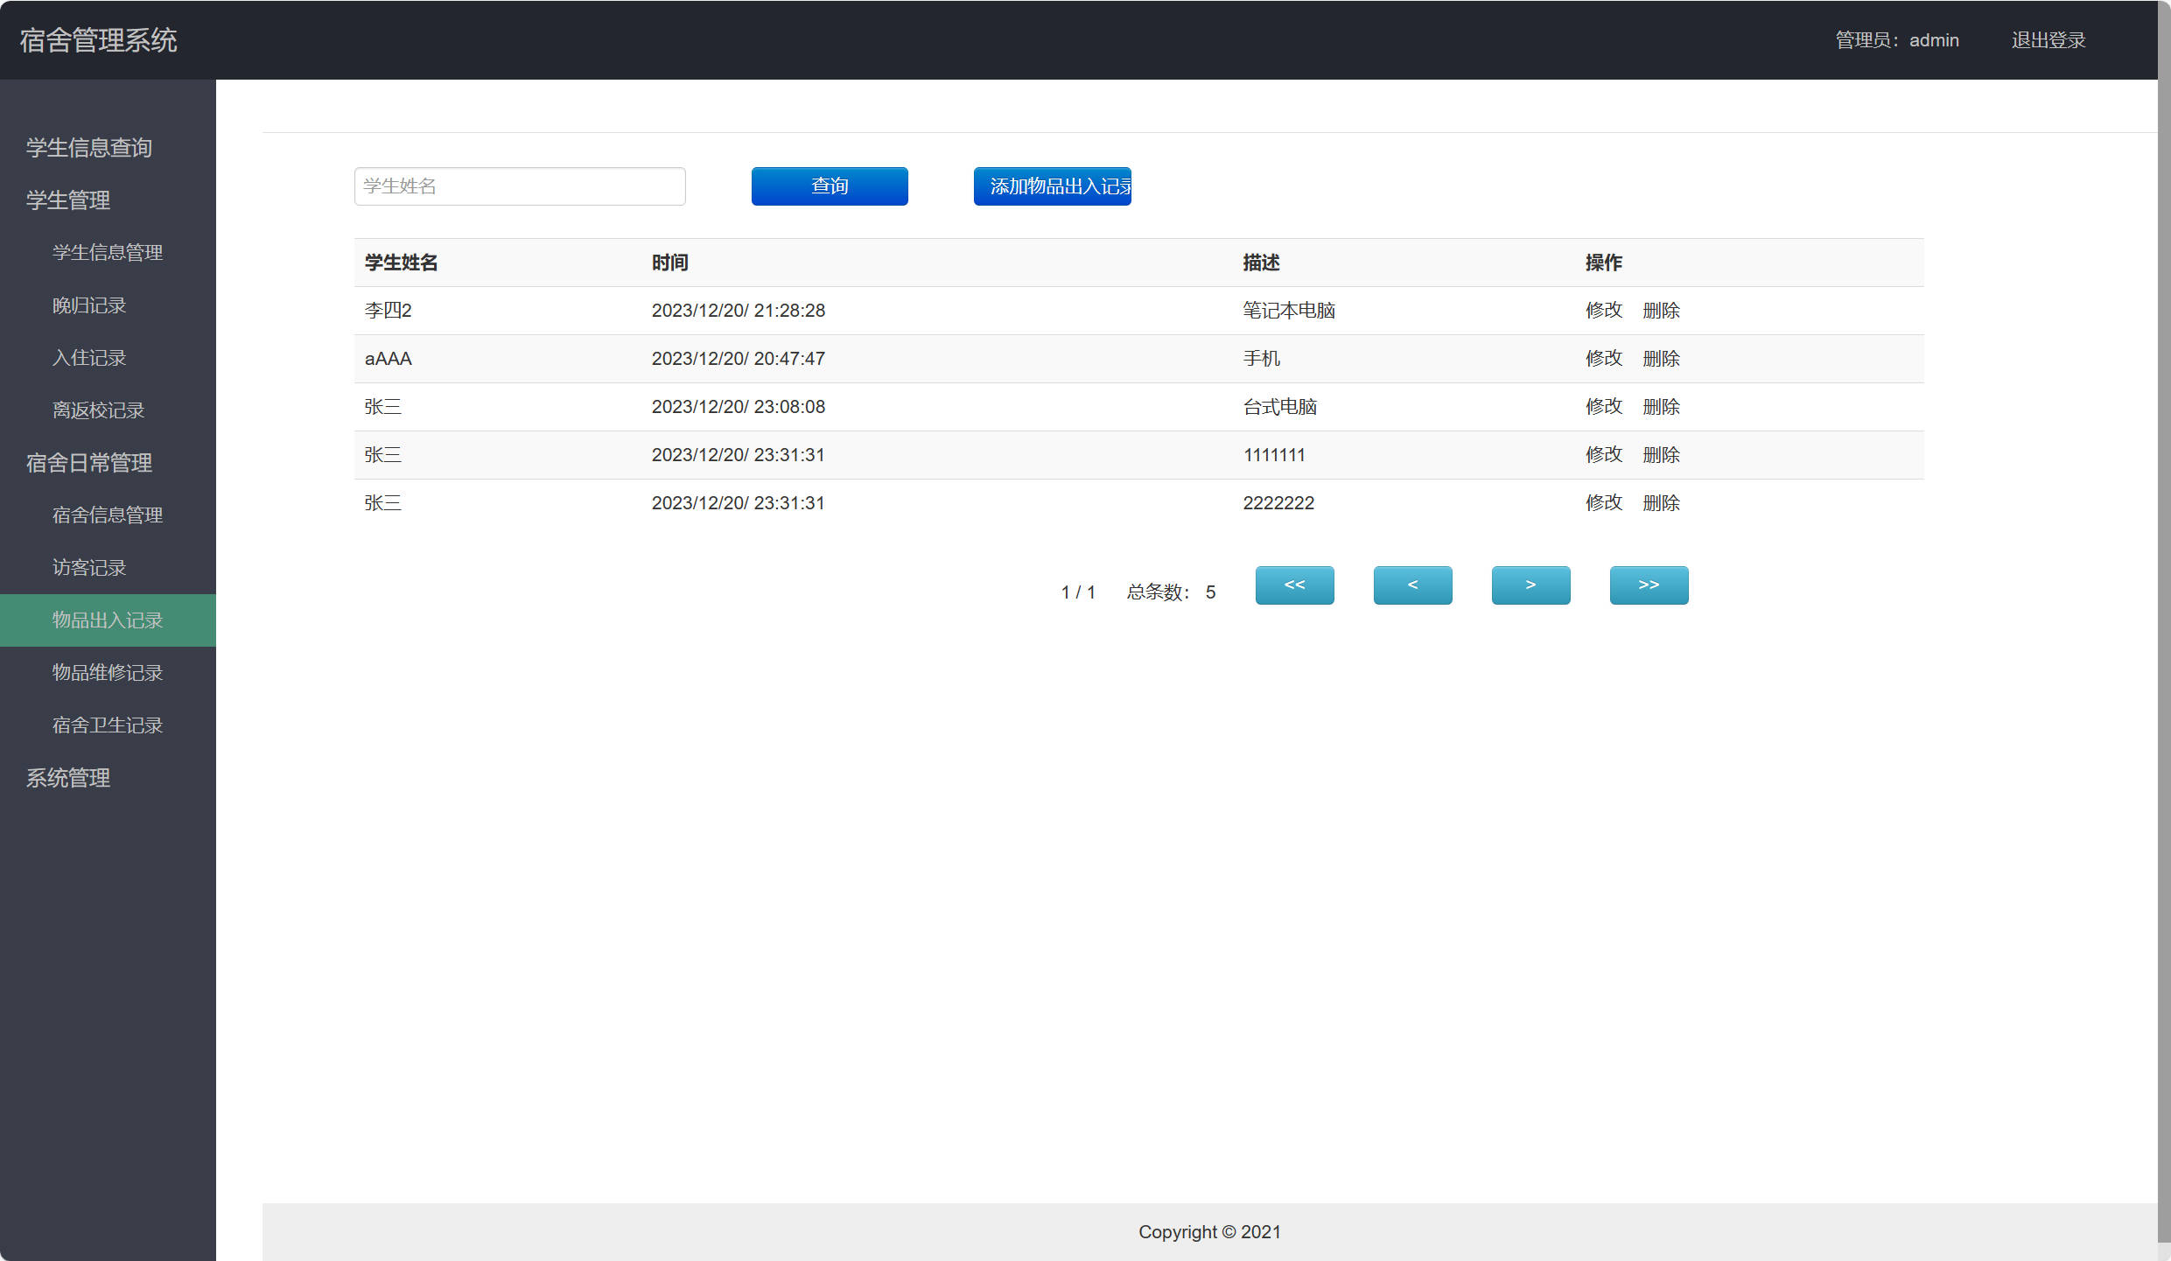Click the 查询 search button
Screen dimensions: 2171x1261
829,186
